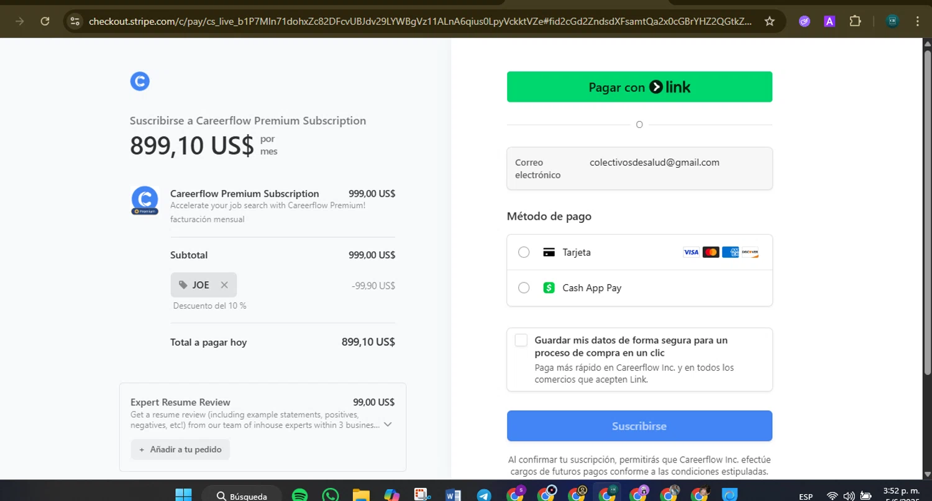
Task: Click the 'Método de pago' heading
Action: 549,217
